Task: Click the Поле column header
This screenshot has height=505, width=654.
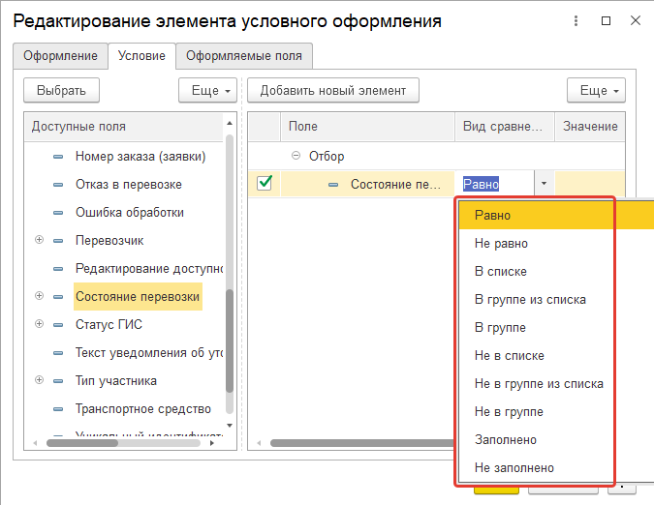Action: coord(367,127)
